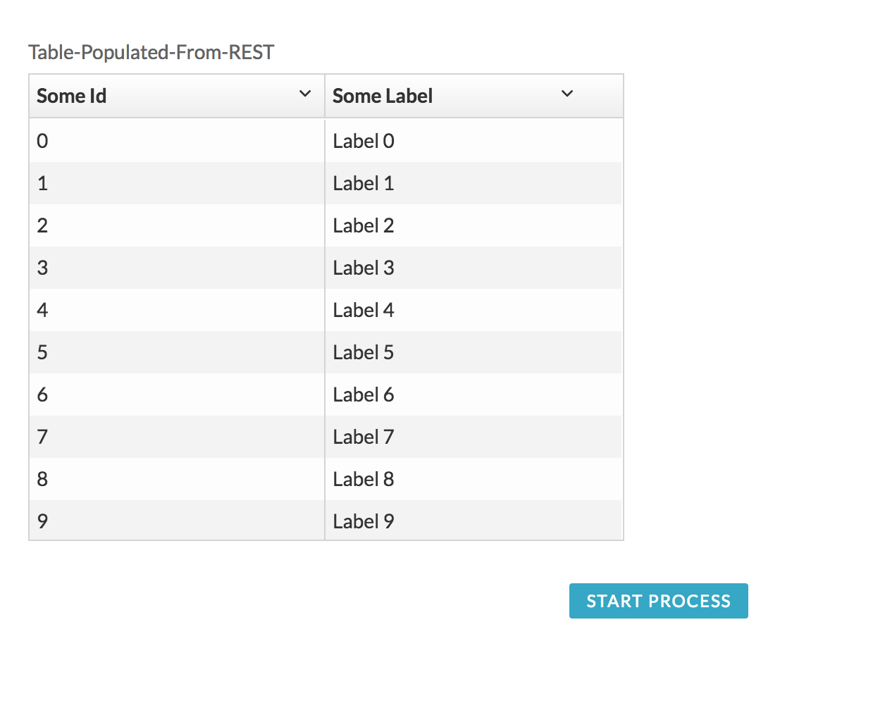Click the Id 9 cell
The width and height of the screenshot is (885, 727).
coord(177,521)
